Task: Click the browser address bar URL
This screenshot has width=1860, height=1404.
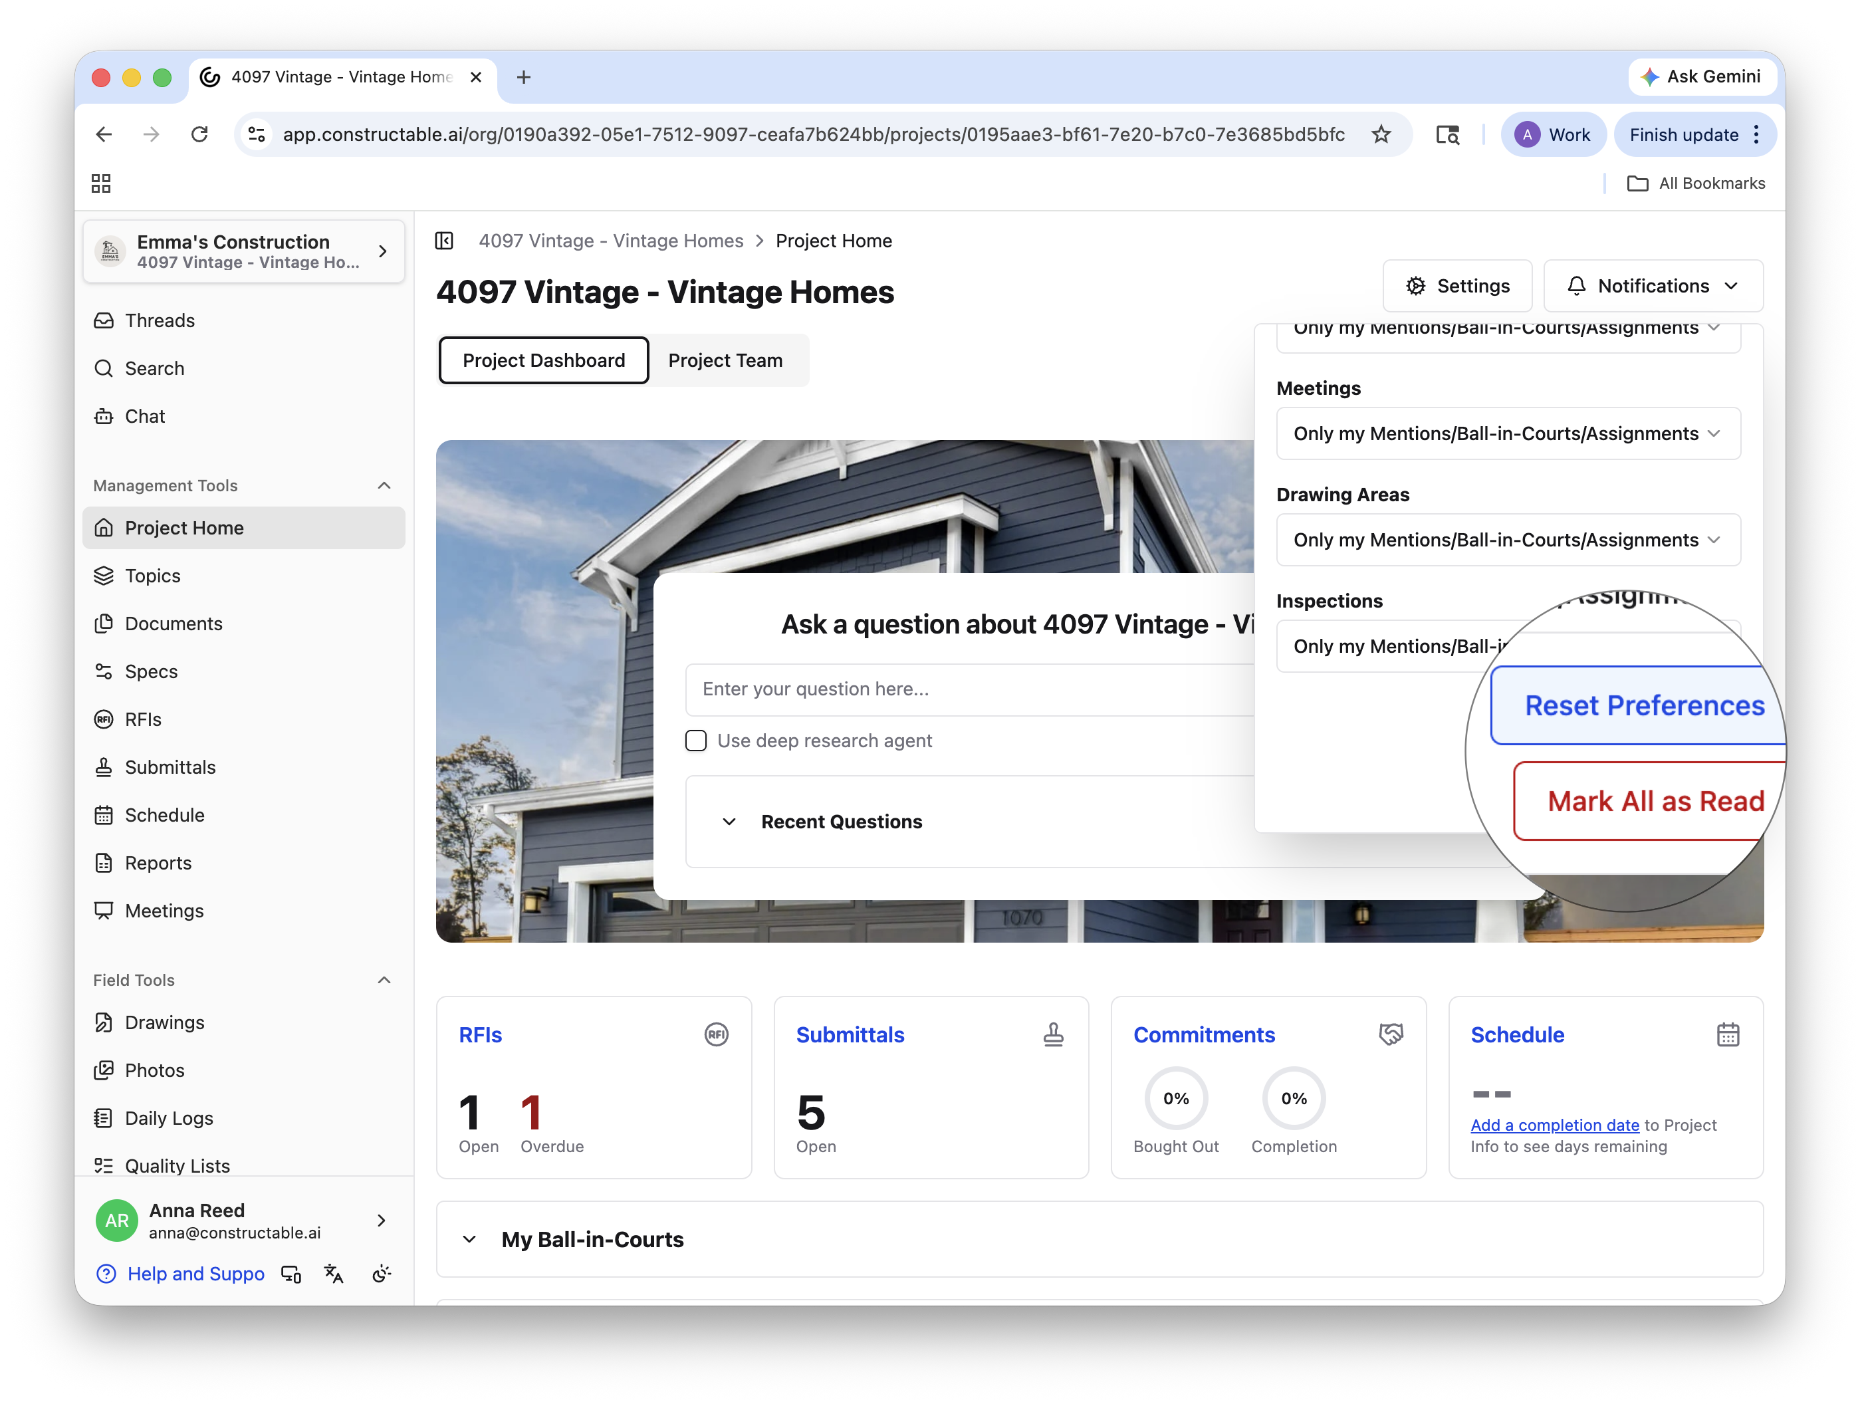Action: coord(813,134)
